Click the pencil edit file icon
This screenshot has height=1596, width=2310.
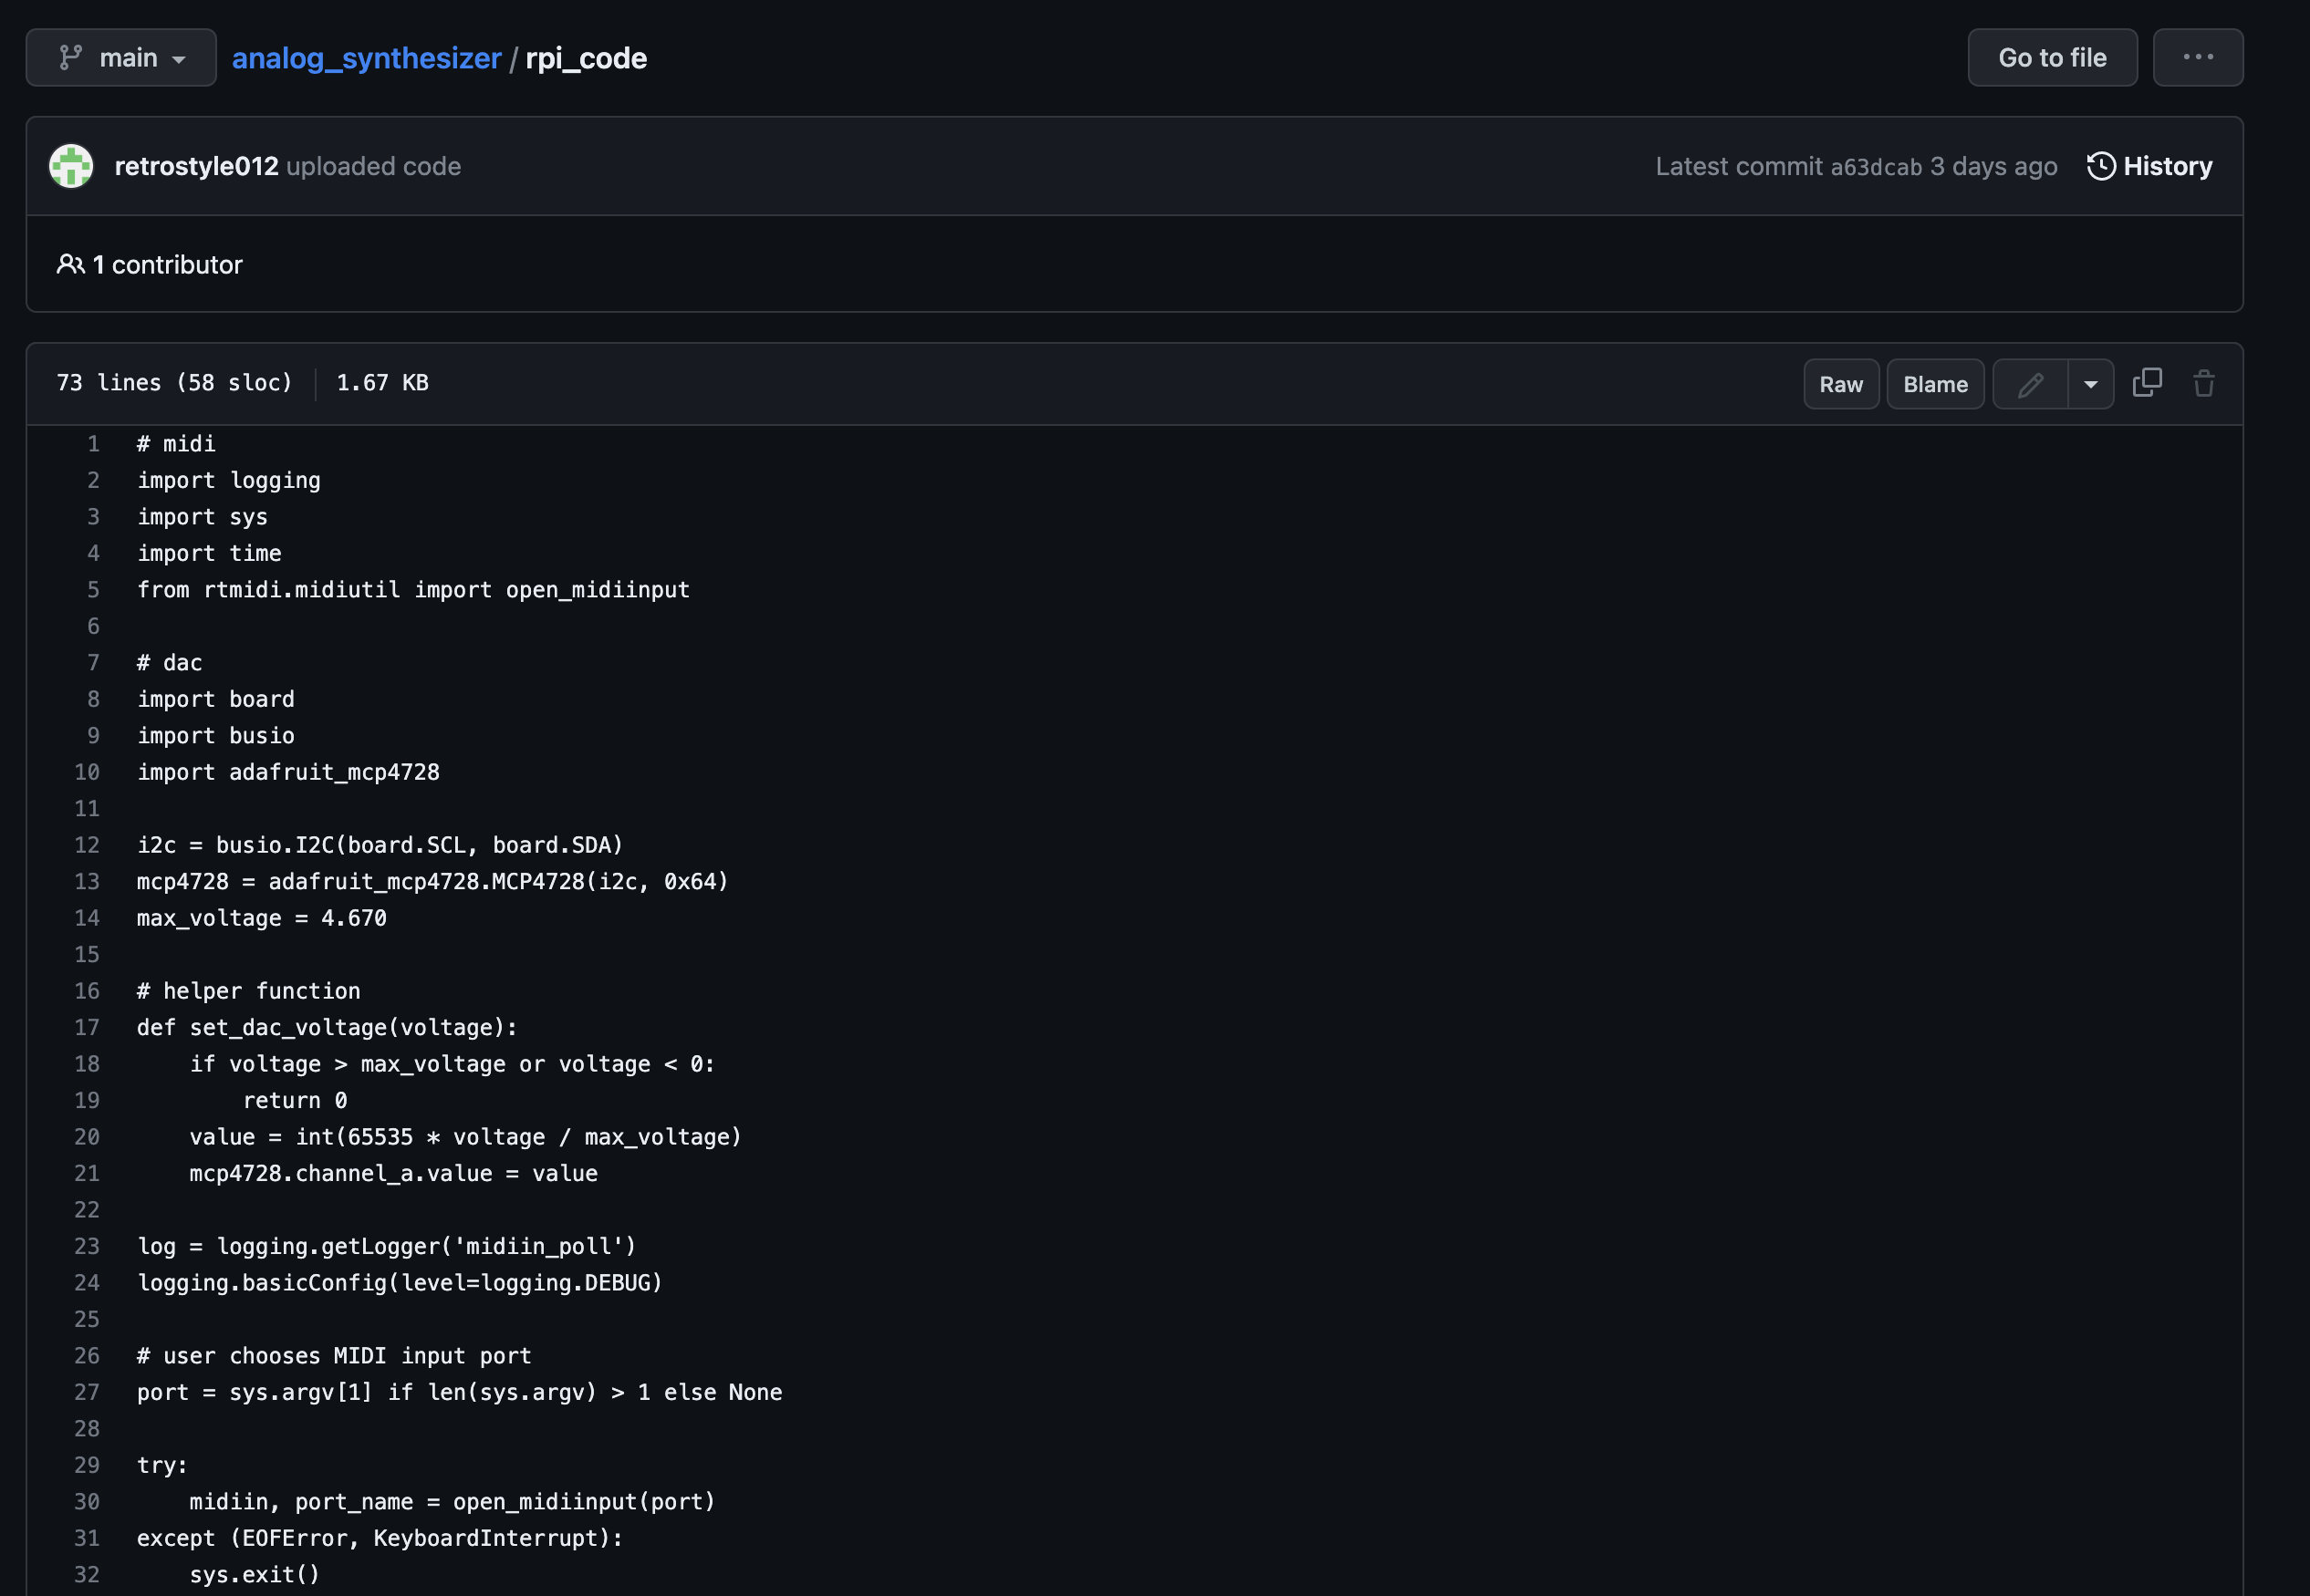tap(2030, 385)
